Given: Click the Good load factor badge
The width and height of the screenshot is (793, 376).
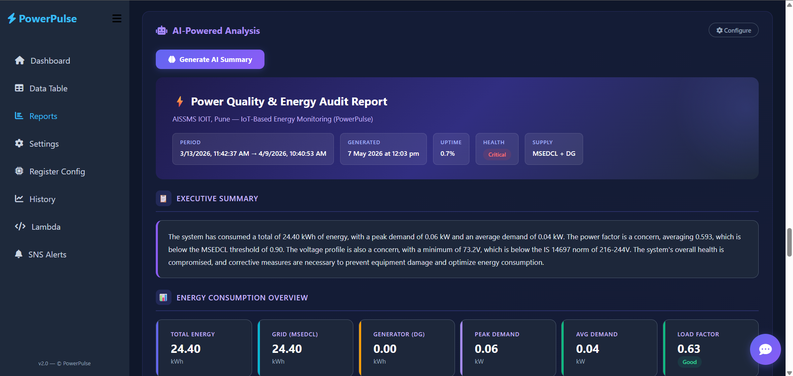Looking at the screenshot, I should [689, 362].
